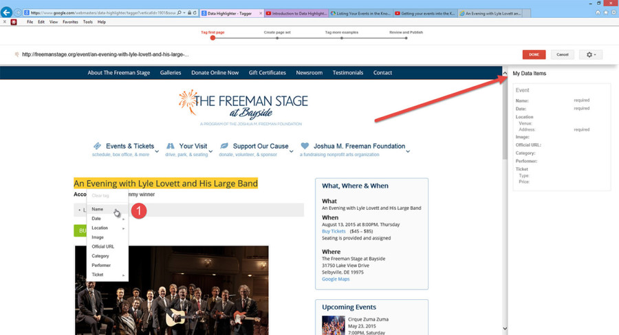Expand the Your Visit dropdown chevron
Image resolution: width=619 pixels, height=335 pixels.
pos(210,151)
